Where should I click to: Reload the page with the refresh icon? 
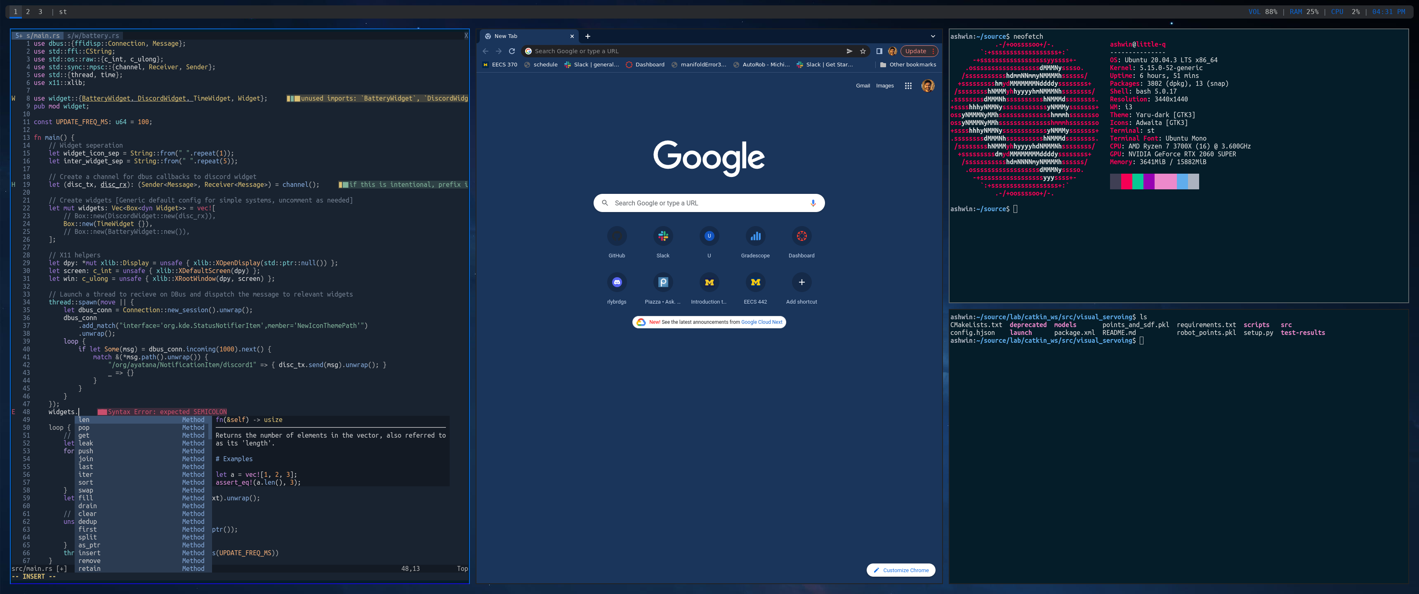[x=512, y=51]
